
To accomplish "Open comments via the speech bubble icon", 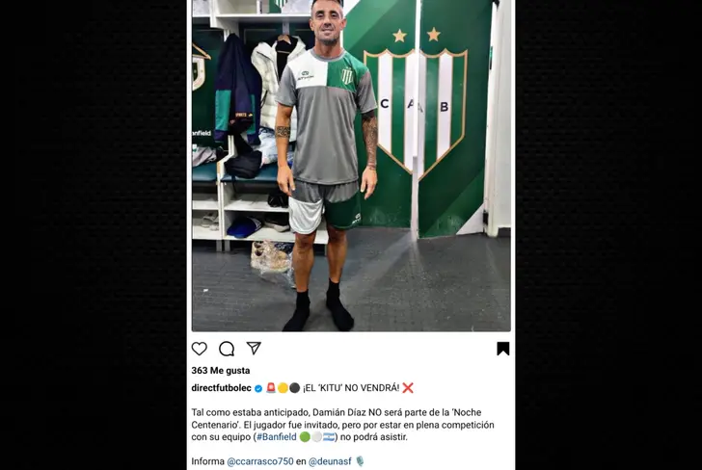I will pyautogui.click(x=227, y=349).
